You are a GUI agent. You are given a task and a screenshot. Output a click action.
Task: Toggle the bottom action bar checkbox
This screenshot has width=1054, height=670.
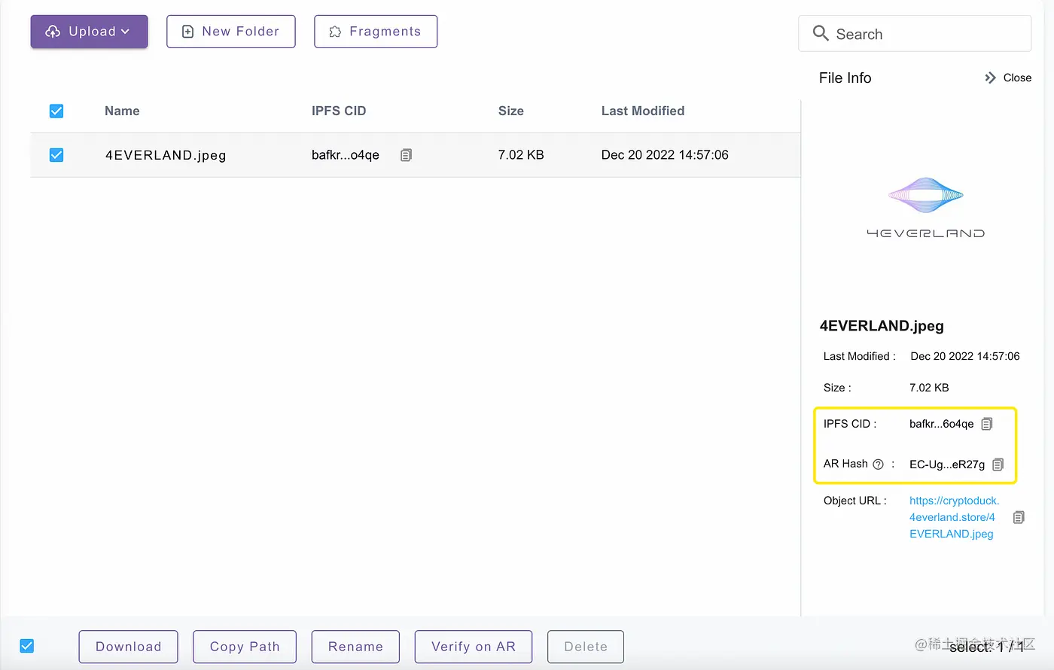coord(27,646)
